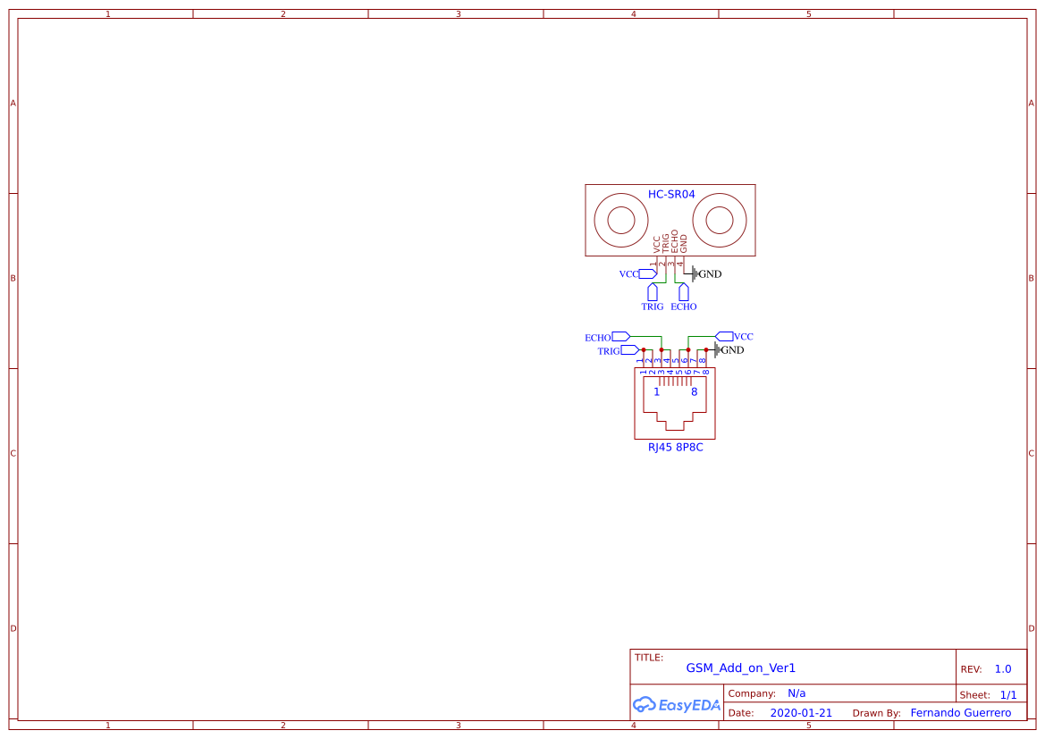This screenshot has height=739, width=1045.
Task: Click the 2020-01-21 date field
Action: (x=800, y=712)
